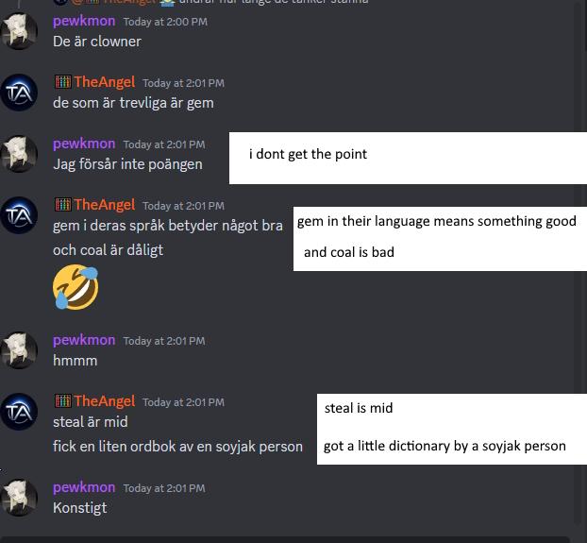This screenshot has height=543, width=587.
Task: Click TheAngel's avatar beside "steal är mid"
Action: click(x=19, y=412)
